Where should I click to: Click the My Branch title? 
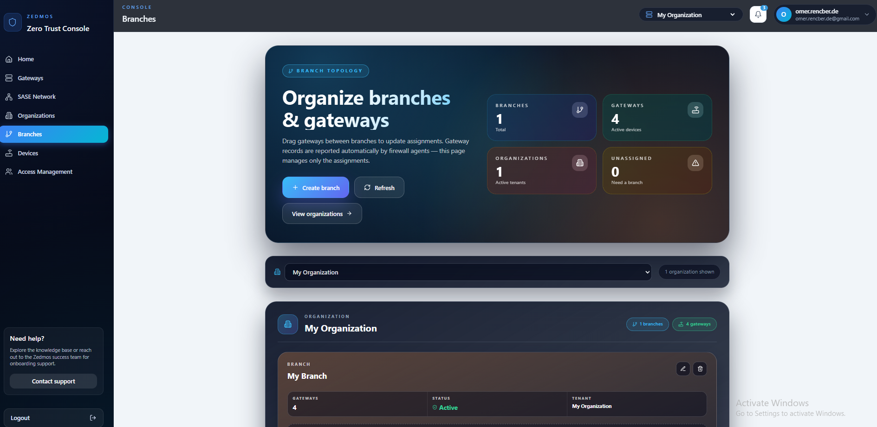[x=307, y=376]
